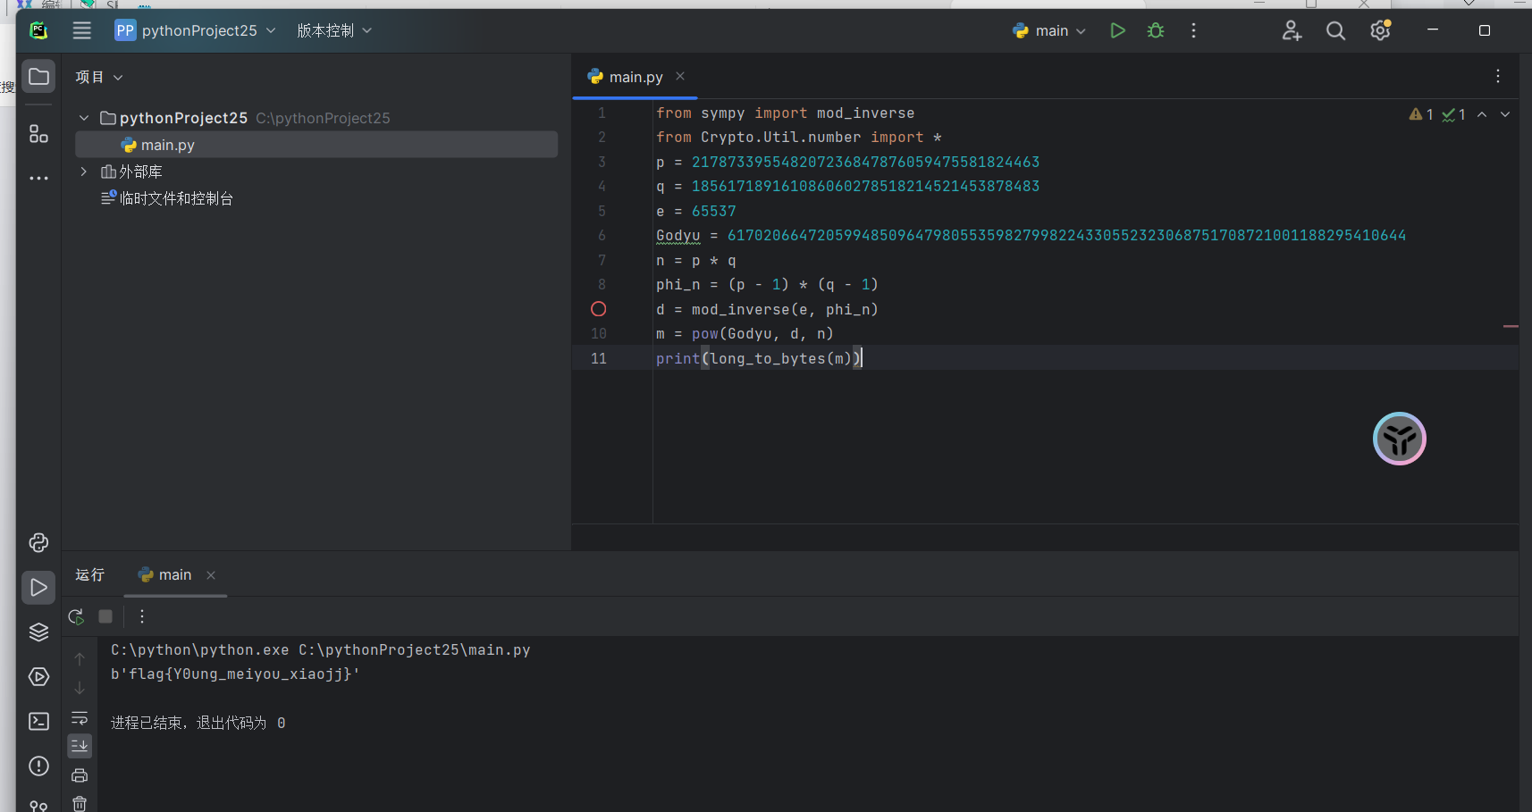The height and width of the screenshot is (812, 1532).
Task: Click the PyCharm logo icon
Action: tap(38, 30)
